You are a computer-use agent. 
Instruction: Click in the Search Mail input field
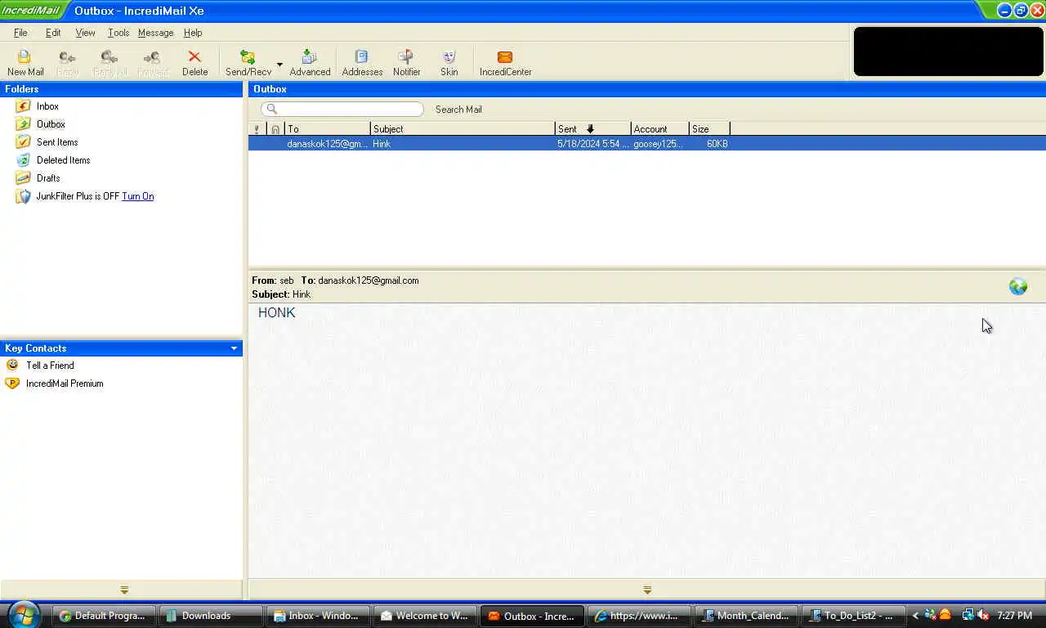342,109
